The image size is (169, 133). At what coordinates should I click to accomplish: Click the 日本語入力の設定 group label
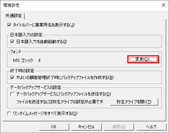(26, 35)
